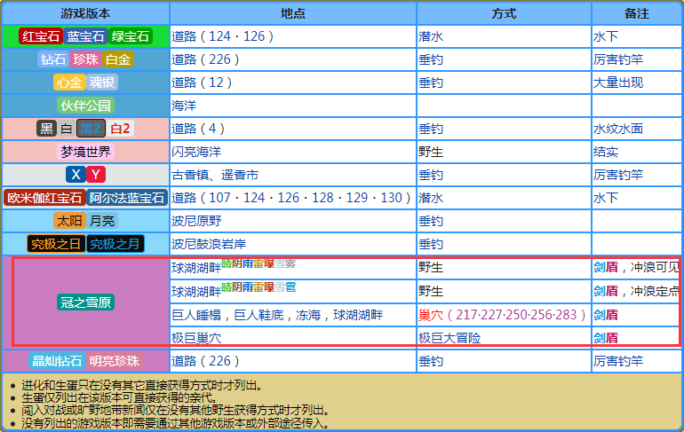Viewport: 684px width, 432px height.
Task: Click the 白 version badge next to 黑
Action: (67, 129)
